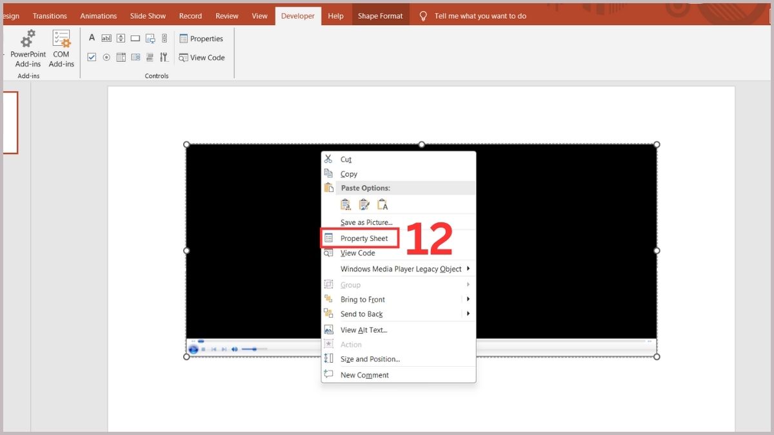Viewport: 774px width, 435px height.
Task: Select the Spin Button control icon
Action: (121, 37)
